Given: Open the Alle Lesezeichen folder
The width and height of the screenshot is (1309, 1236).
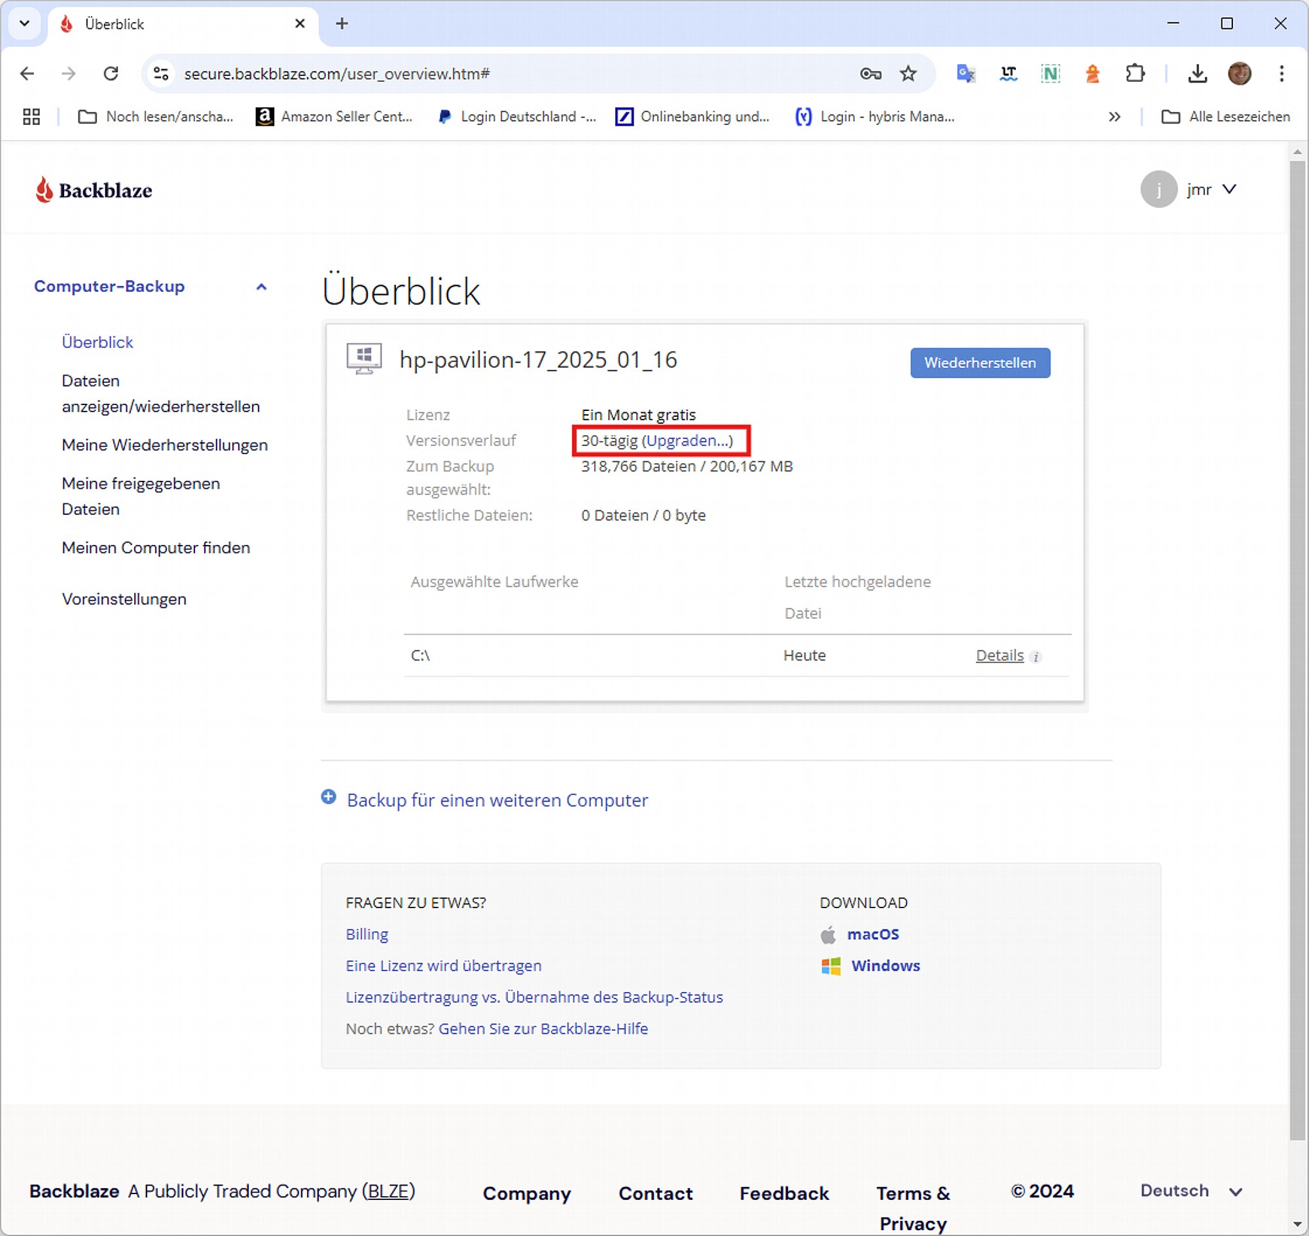Looking at the screenshot, I should point(1225,116).
